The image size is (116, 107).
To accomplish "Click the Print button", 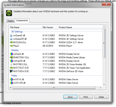I will point(86,97).
